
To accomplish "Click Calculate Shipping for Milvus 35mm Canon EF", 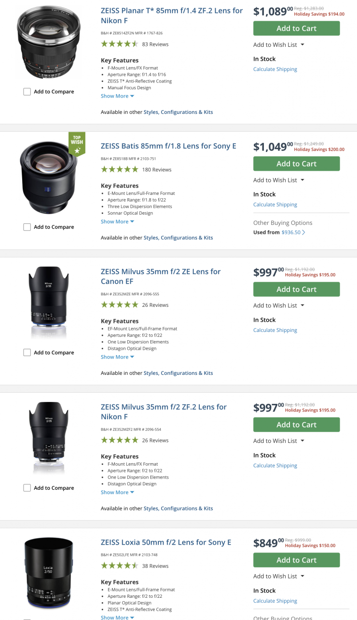I will (275, 330).
